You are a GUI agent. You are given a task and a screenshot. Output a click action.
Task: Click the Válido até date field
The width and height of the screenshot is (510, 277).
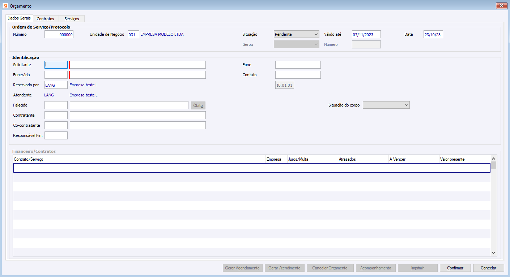point(366,34)
